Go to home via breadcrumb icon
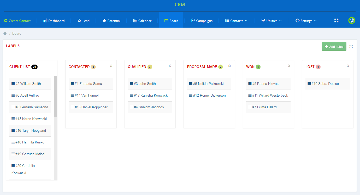Screen dimensions: 360x195 click(5, 33)
